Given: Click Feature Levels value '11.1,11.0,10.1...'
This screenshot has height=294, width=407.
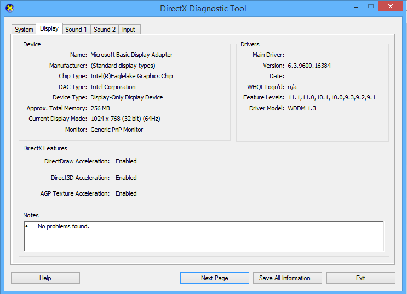Looking at the screenshot, I should [x=332, y=97].
